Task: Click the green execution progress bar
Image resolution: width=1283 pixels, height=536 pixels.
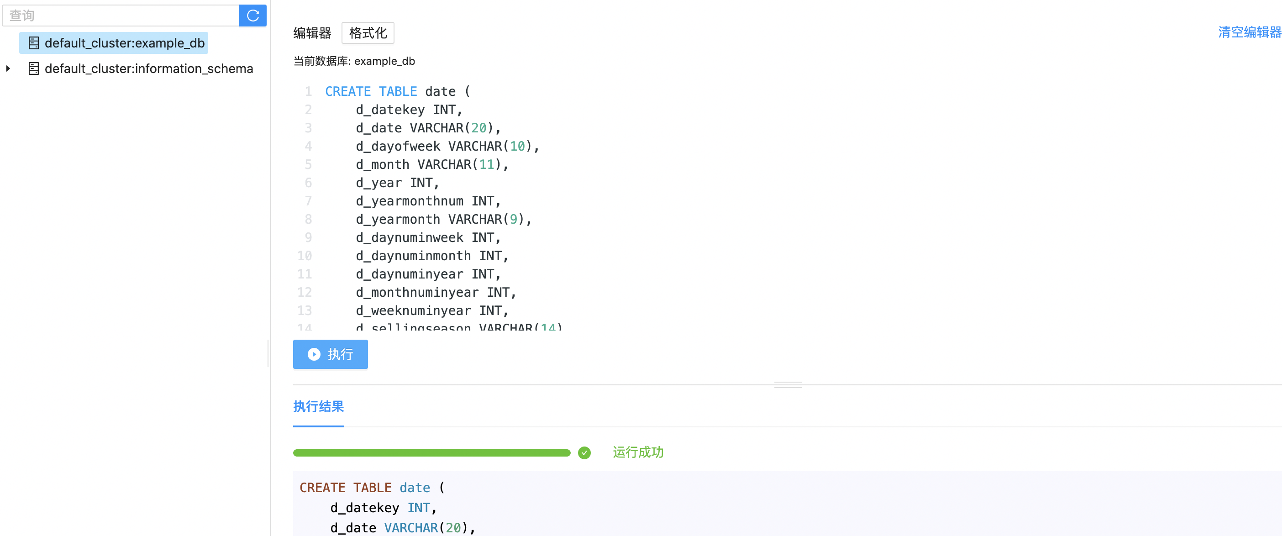Action: click(431, 452)
